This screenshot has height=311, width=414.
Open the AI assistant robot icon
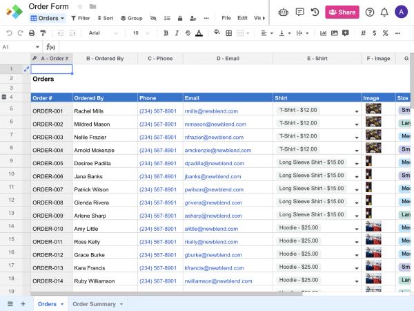[283, 12]
